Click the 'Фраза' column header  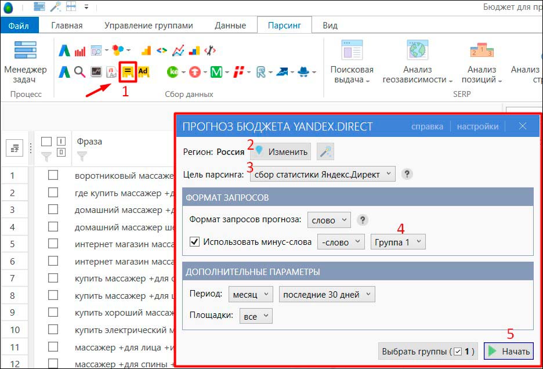(x=89, y=142)
